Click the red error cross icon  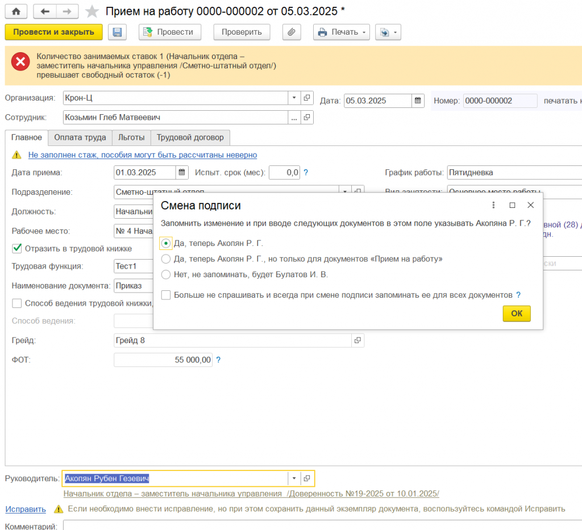tap(20, 61)
